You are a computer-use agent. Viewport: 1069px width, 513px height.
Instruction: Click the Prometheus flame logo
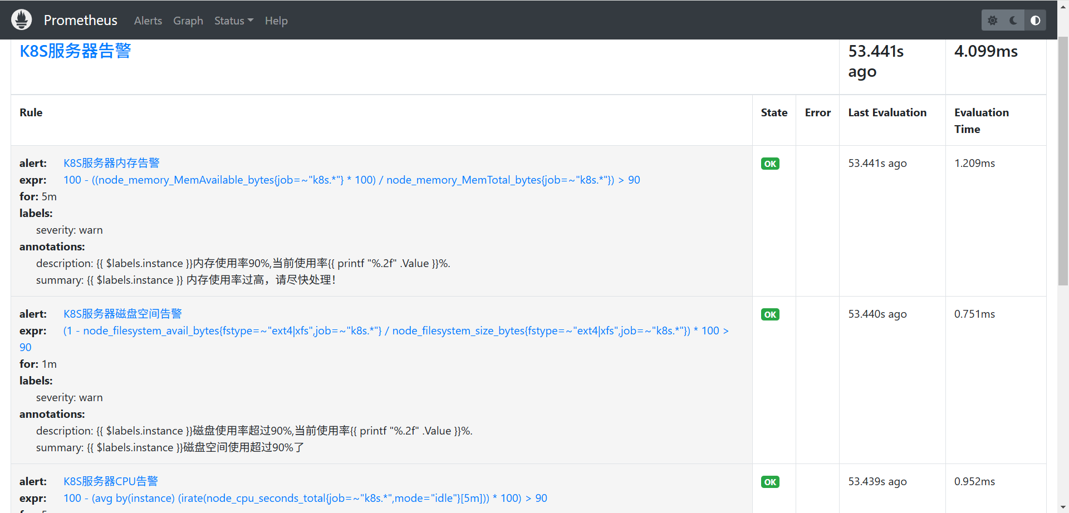click(22, 20)
